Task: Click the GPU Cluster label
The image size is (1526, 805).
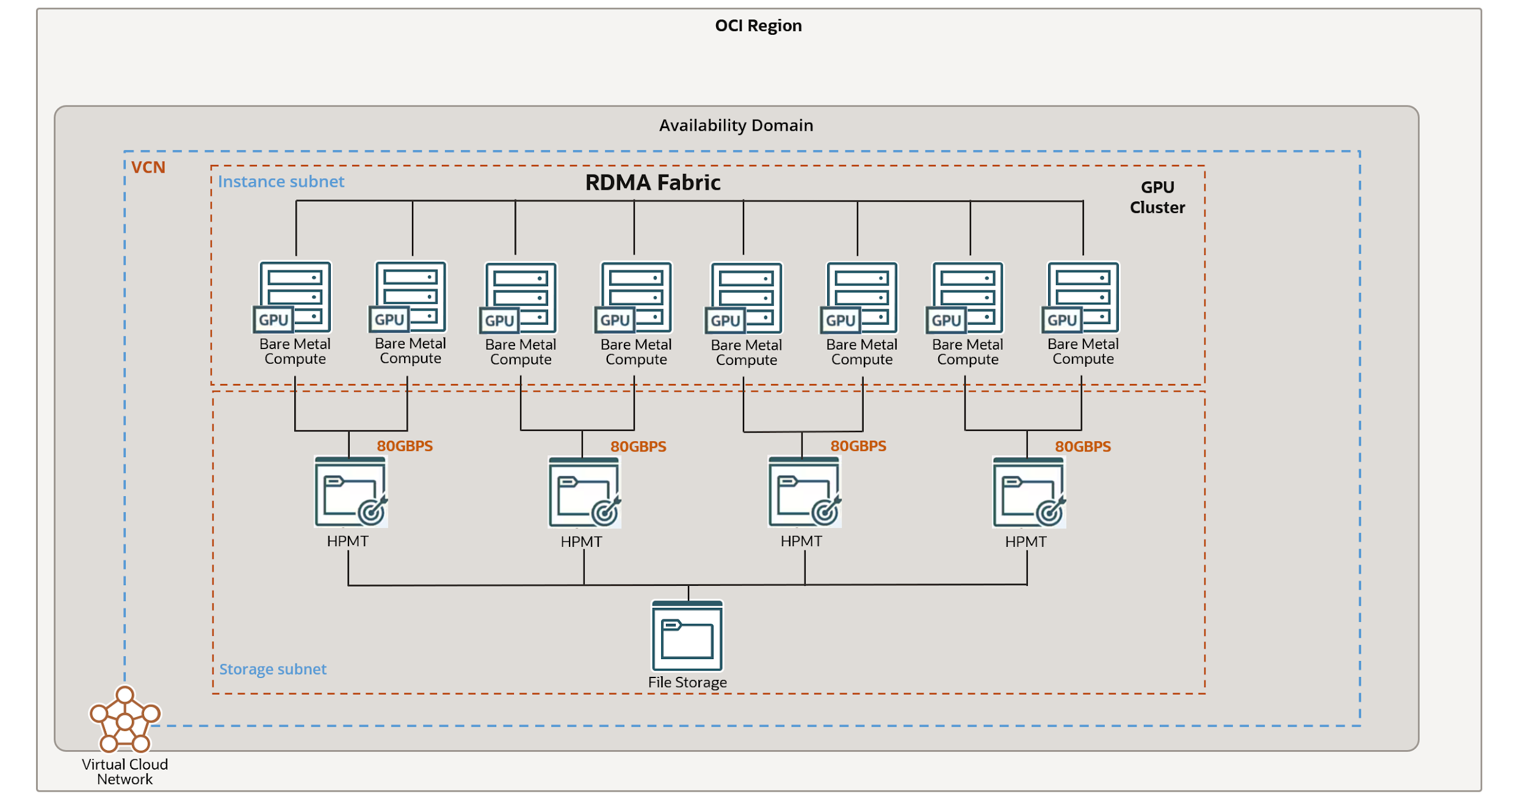Action: tap(1157, 197)
